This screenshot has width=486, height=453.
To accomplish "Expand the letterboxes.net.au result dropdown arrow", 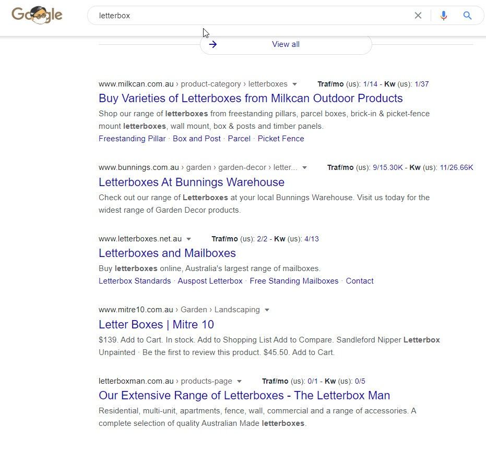I will 189,239.
